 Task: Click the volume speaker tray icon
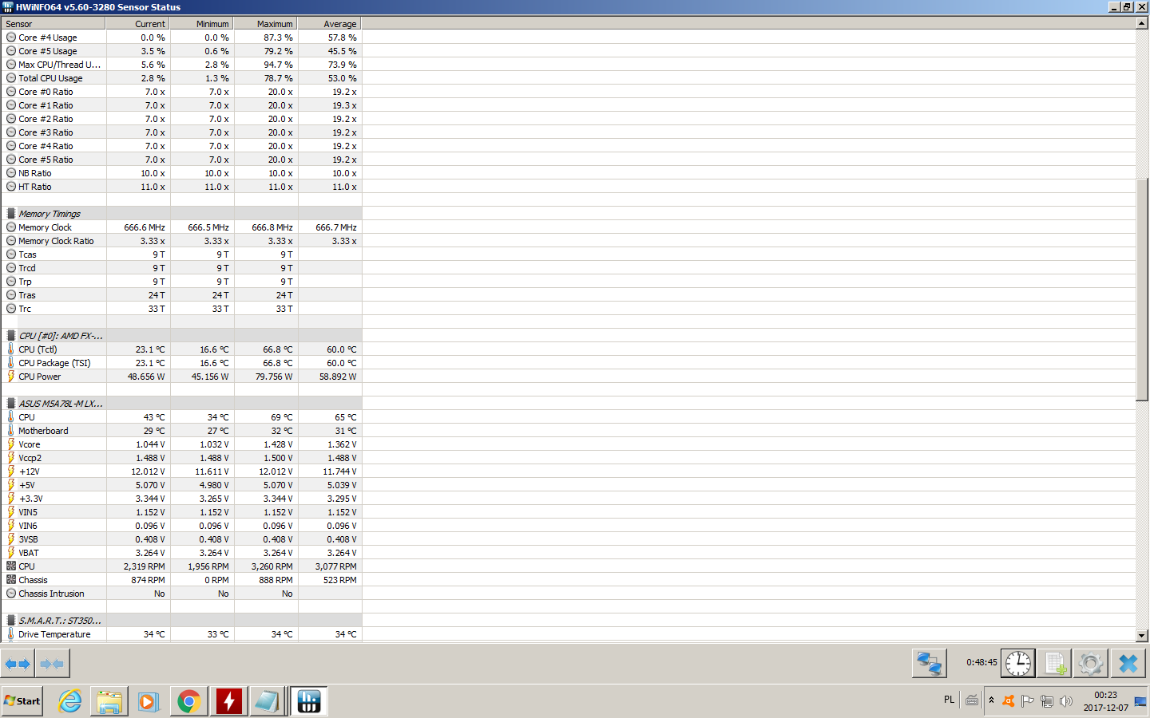pos(1066,700)
